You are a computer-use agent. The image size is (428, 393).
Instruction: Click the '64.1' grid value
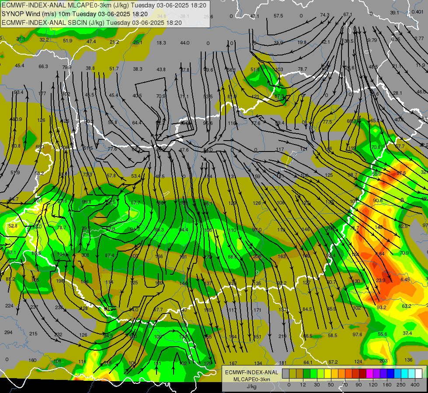tap(308, 362)
